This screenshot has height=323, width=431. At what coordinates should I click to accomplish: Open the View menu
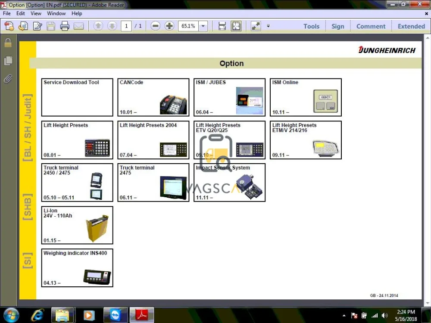point(36,13)
